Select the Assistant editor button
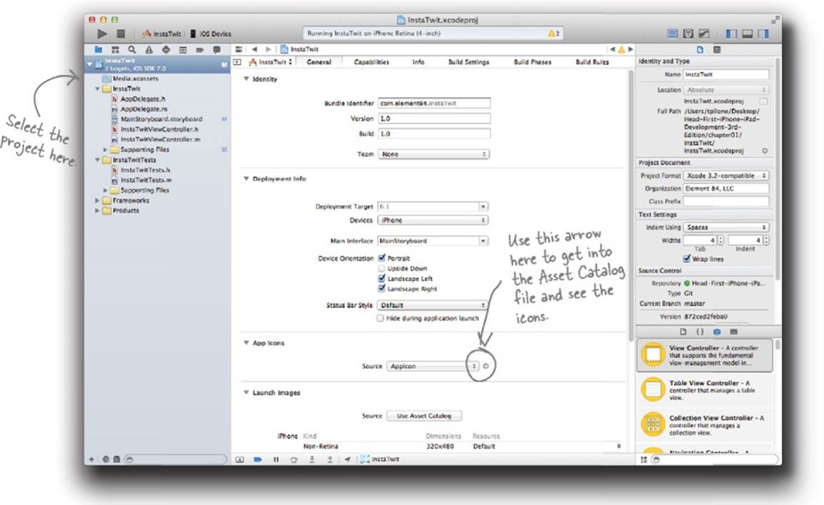The width and height of the screenshot is (824, 505). click(688, 34)
